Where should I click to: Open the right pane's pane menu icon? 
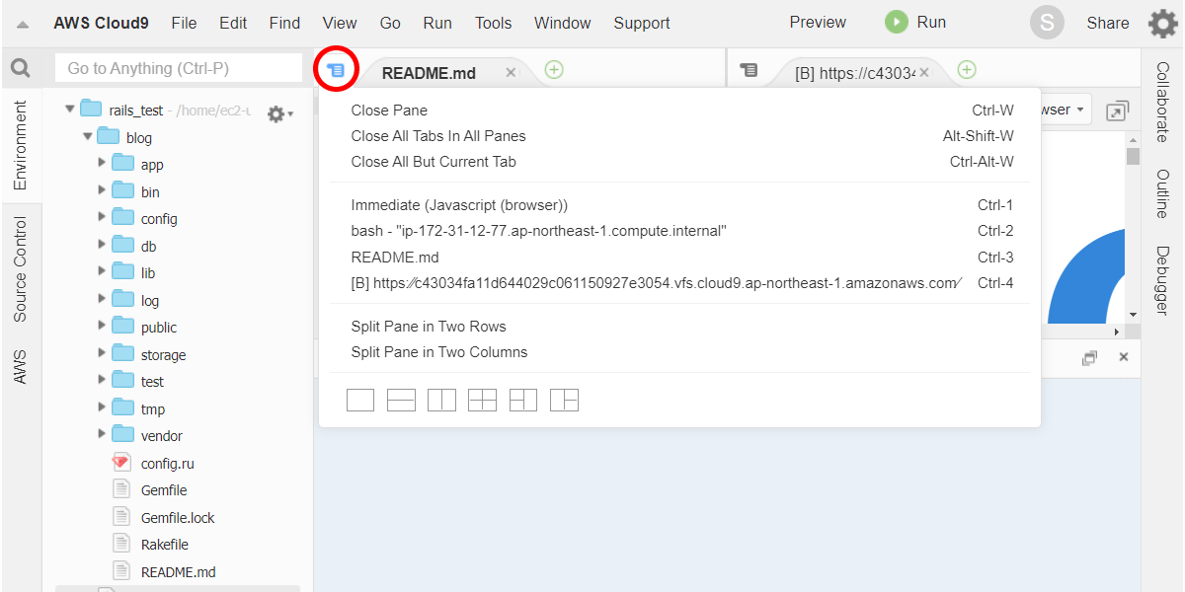pyautogui.click(x=750, y=70)
